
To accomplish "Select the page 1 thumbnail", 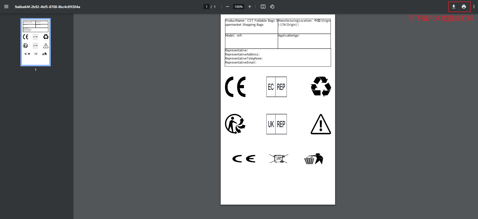I will tap(36, 42).
